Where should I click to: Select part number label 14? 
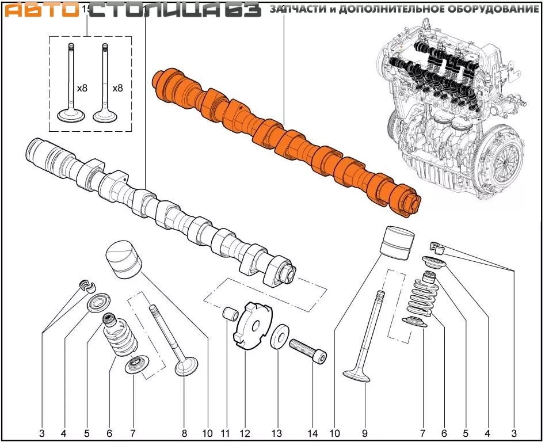(x=313, y=433)
